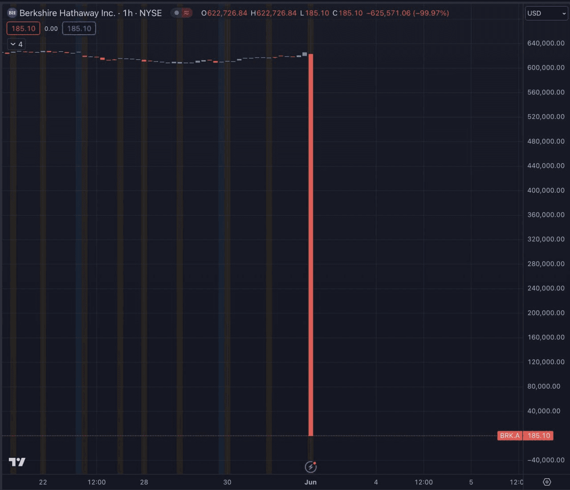This screenshot has width=570, height=490.
Task: Click the date label 4 on time axis
Action: 376,482
